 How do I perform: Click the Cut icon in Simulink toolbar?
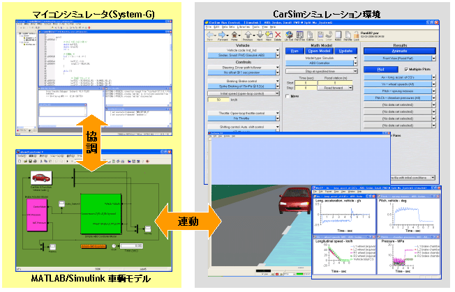tap(41, 162)
